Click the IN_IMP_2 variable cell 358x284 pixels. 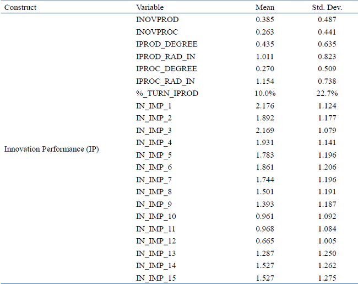pos(154,118)
